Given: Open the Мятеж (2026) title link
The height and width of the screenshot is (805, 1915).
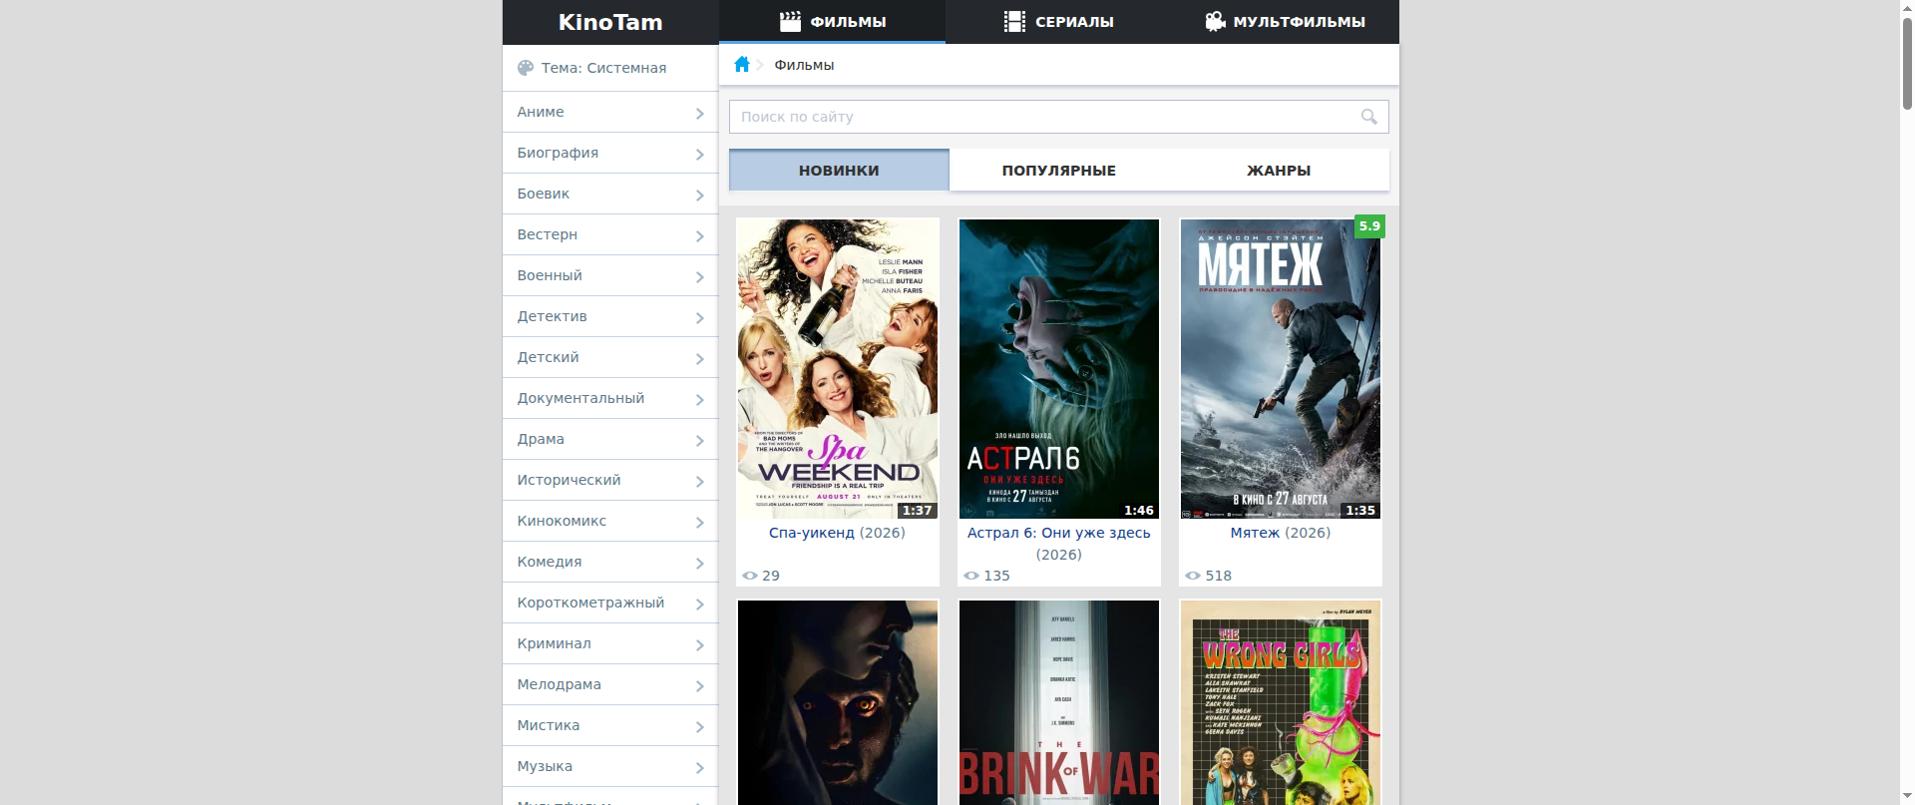Looking at the screenshot, I should tap(1281, 533).
